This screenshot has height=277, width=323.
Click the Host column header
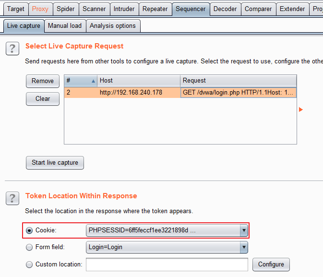point(139,81)
